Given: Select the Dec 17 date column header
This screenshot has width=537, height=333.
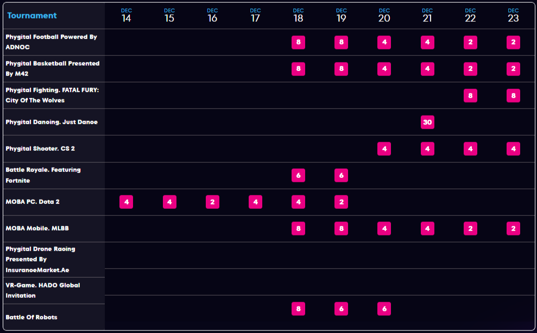Looking at the screenshot, I should point(255,15).
